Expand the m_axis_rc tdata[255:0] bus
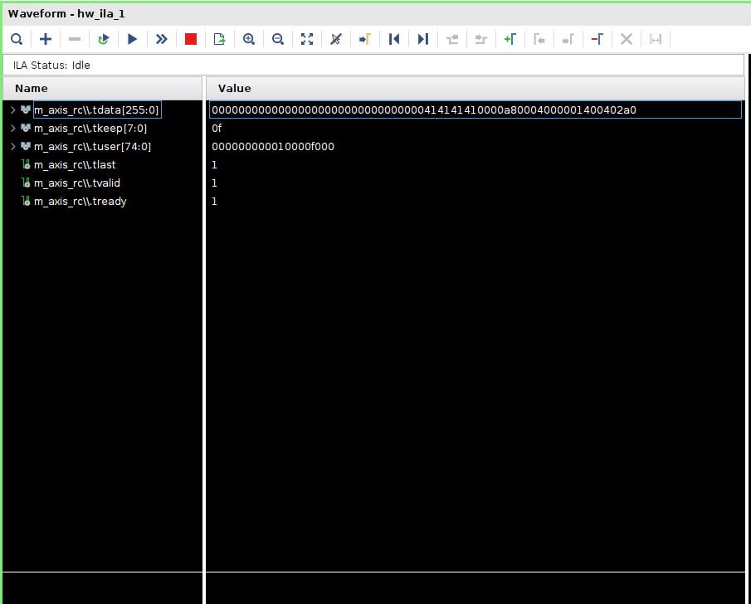751x604 pixels. pos(12,110)
